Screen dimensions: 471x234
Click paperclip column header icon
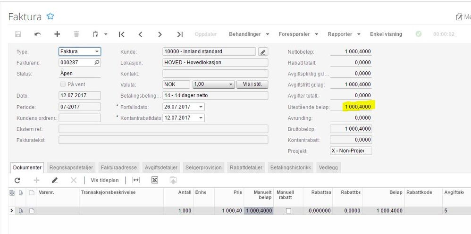pos(21,193)
